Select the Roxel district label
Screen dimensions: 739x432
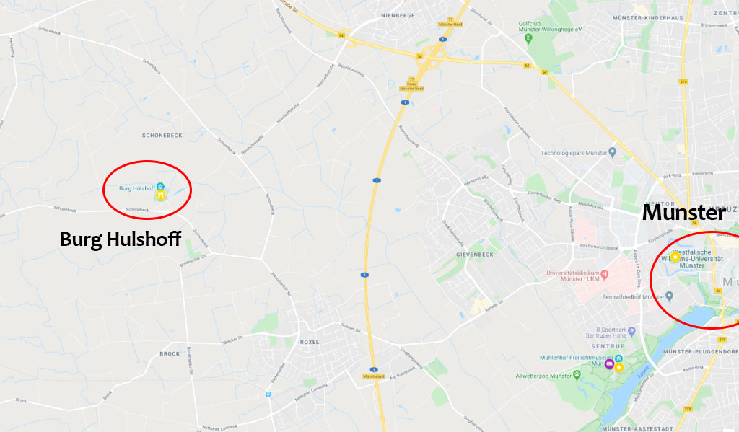309,342
